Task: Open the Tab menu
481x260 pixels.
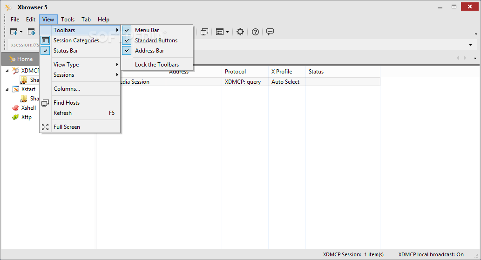Action: pyautogui.click(x=86, y=19)
